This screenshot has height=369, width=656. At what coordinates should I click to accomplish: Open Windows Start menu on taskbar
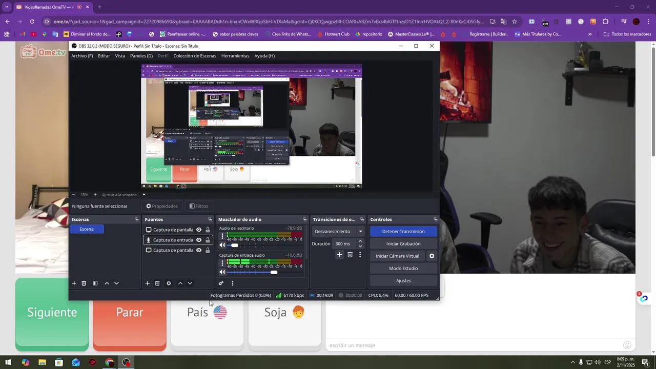click(8, 362)
